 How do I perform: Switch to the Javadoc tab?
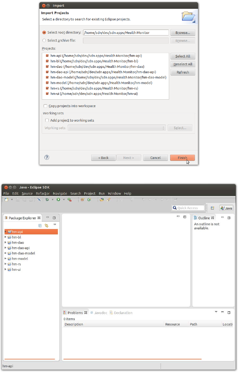(x=99, y=313)
